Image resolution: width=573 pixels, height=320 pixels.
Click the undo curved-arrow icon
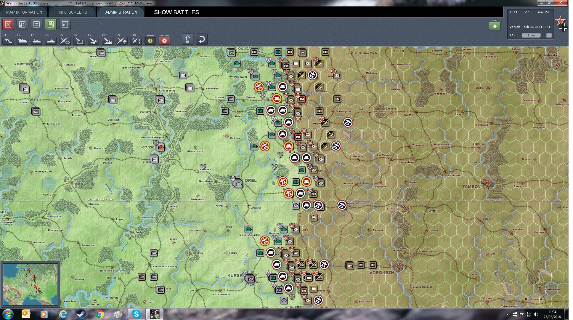[202, 39]
